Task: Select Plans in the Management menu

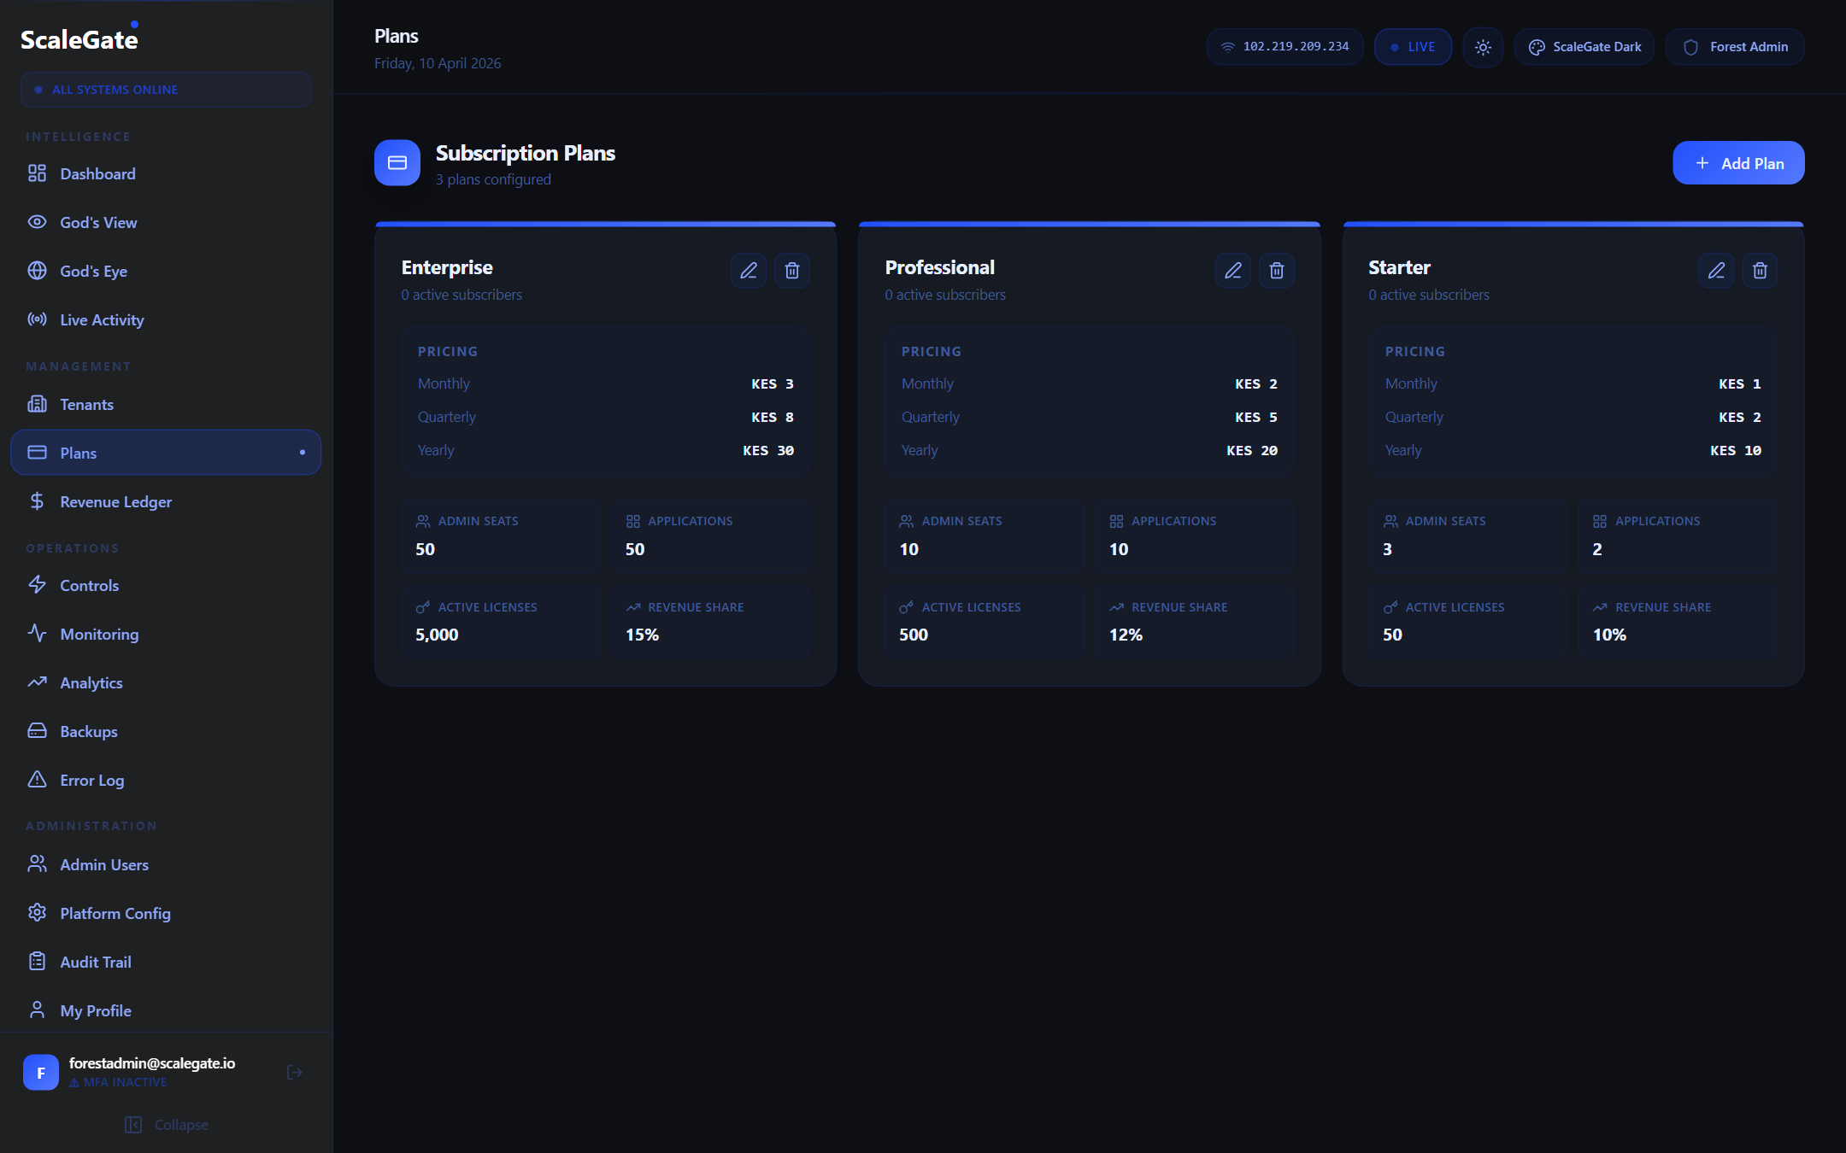Action: [78, 453]
